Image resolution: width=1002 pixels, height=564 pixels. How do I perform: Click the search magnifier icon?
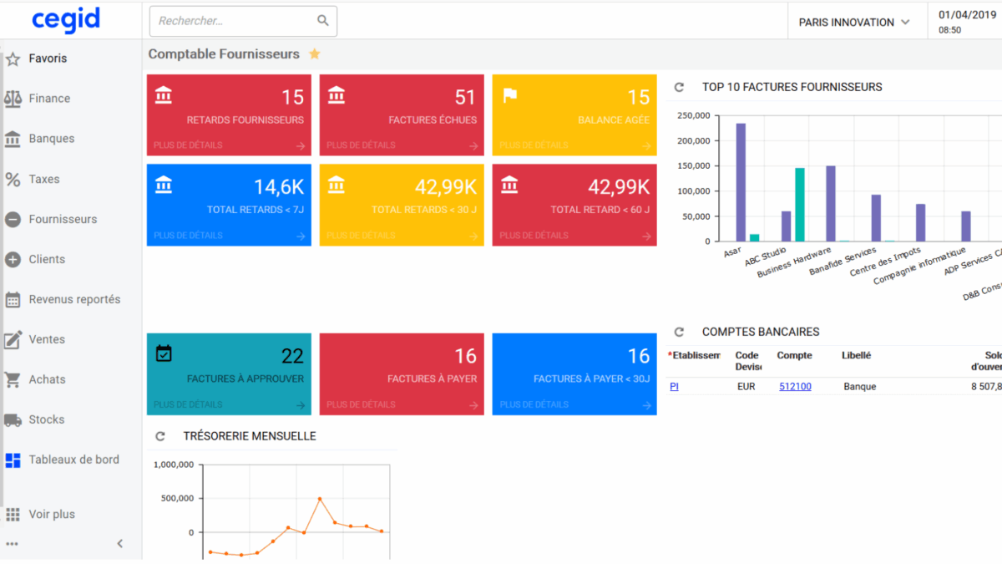323,21
